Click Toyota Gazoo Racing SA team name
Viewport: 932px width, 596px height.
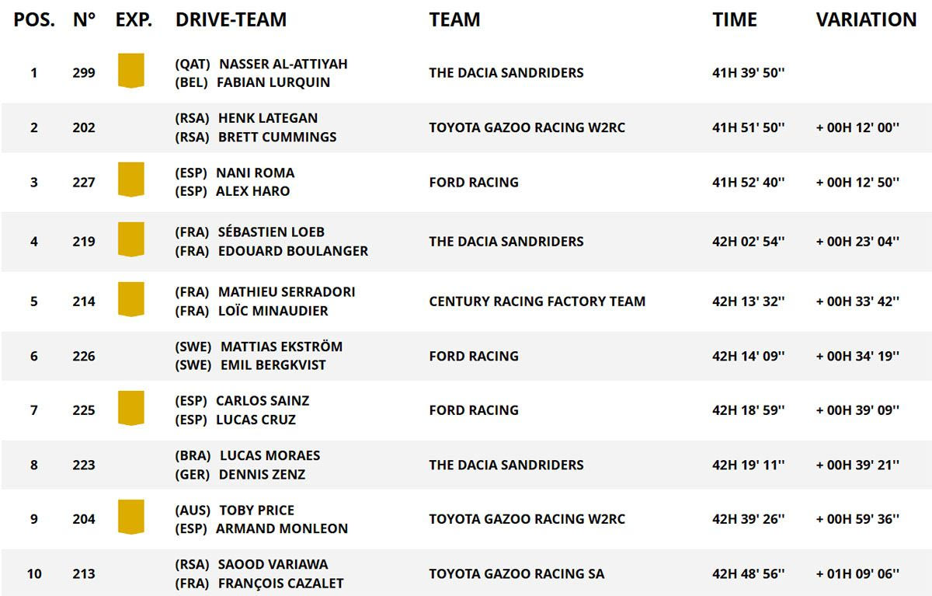(x=516, y=574)
